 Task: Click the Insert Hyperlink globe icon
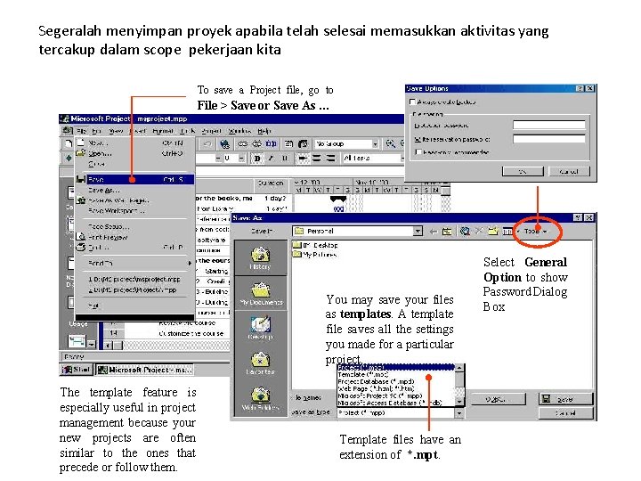[224, 143]
